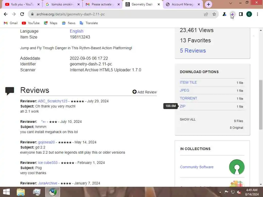Download the ZIP file

pos(183,106)
